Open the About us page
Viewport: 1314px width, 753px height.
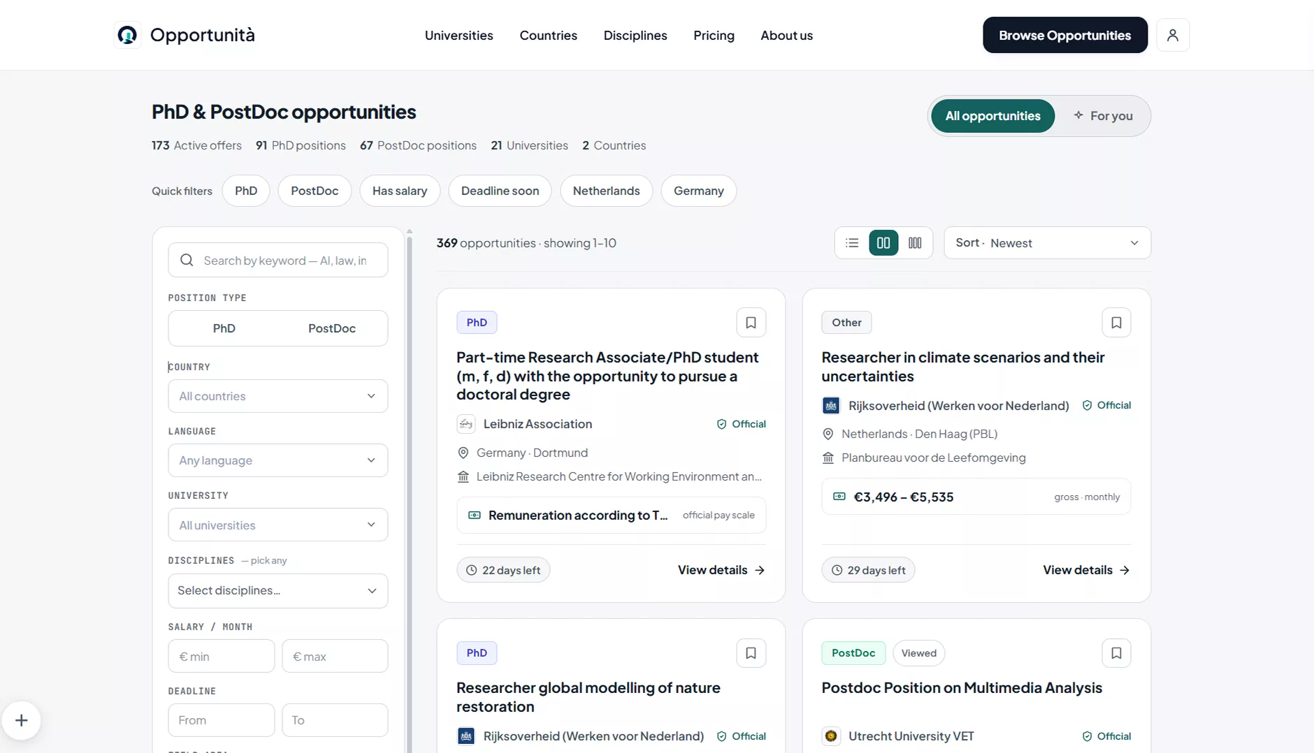click(x=786, y=35)
